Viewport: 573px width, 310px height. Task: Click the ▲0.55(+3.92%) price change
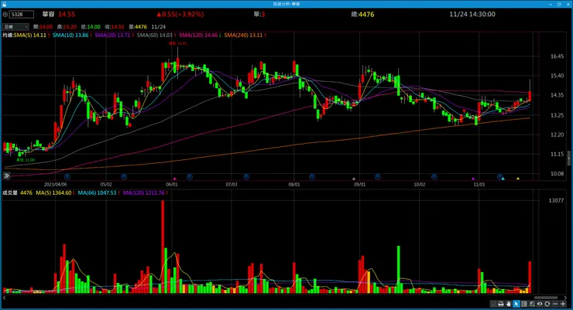coord(180,15)
